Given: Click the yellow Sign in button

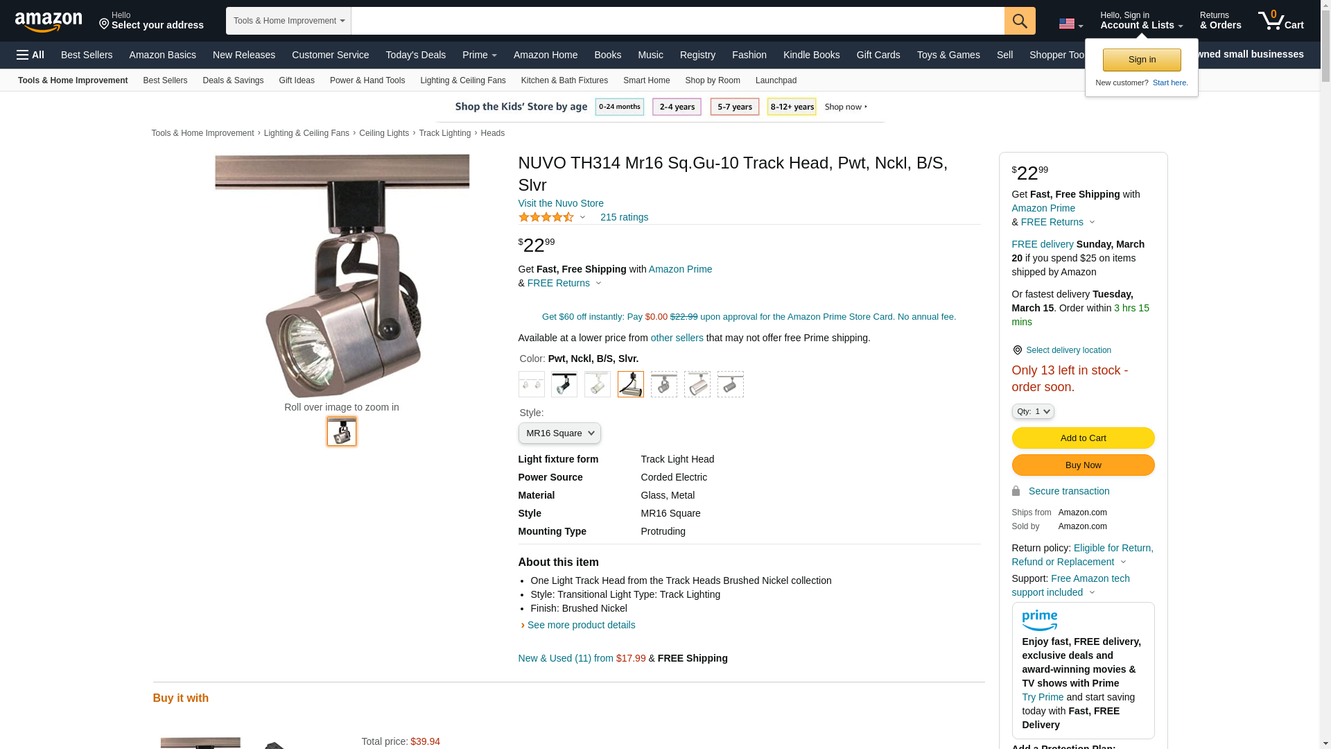Looking at the screenshot, I should click(x=1142, y=60).
